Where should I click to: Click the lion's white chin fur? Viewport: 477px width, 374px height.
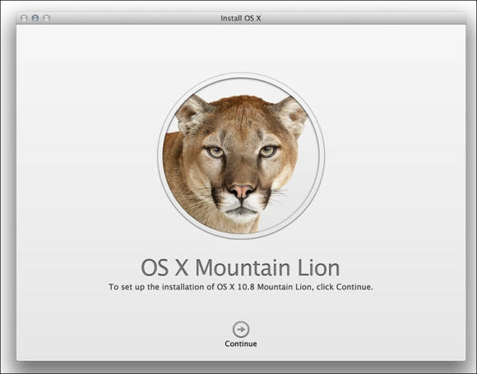click(242, 215)
